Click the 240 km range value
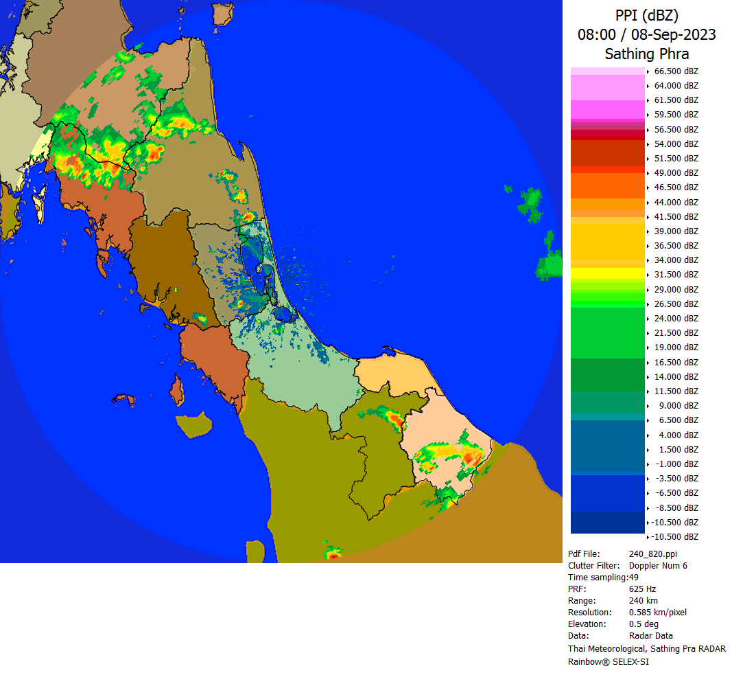Screen dimensions: 732x673 642,601
